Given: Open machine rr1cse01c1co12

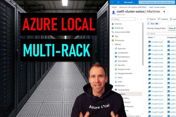Looking at the screenshot, I should pos(157,87).
